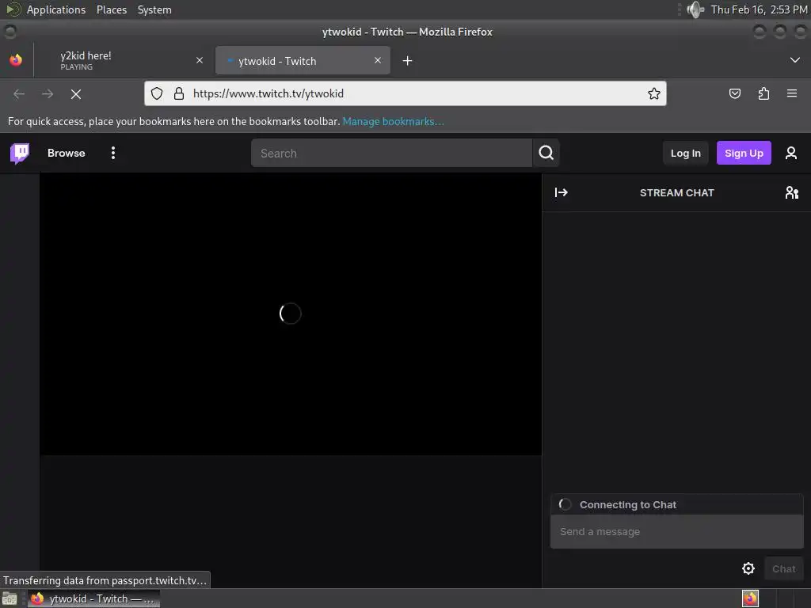Go back to previous page
This screenshot has width=811, height=608.
(19, 94)
